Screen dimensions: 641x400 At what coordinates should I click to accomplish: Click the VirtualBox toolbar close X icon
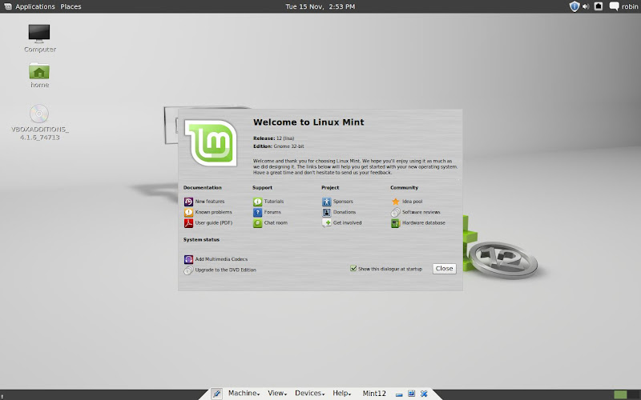tap(424, 394)
